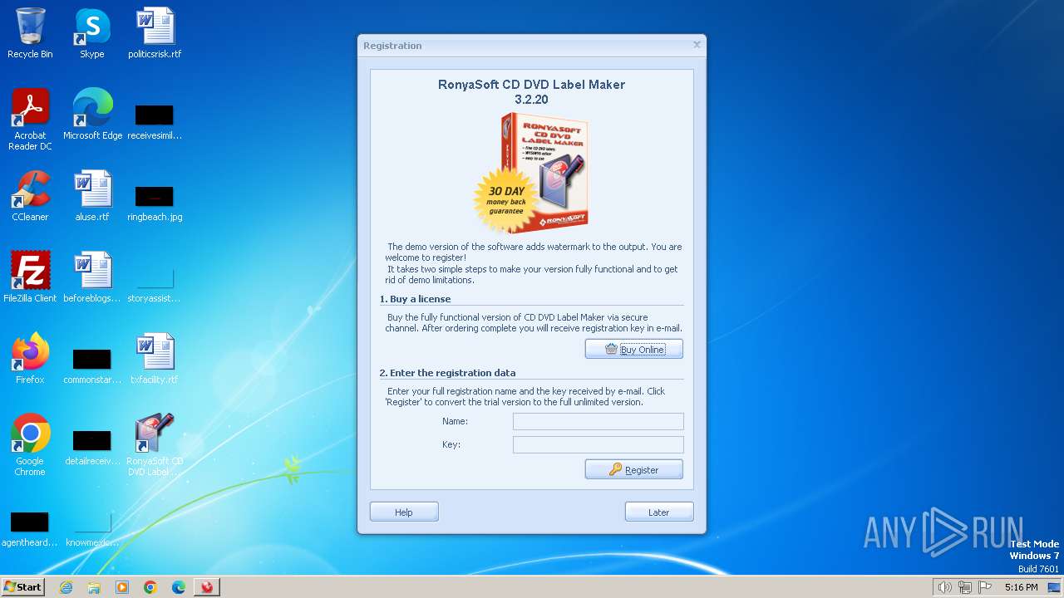Open the Start menu

pos(22,587)
